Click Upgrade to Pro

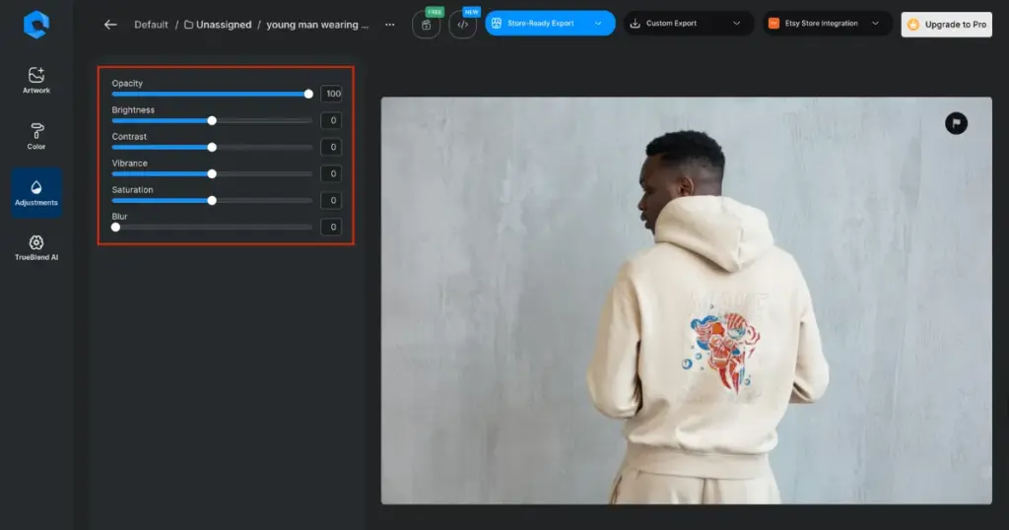pos(947,25)
